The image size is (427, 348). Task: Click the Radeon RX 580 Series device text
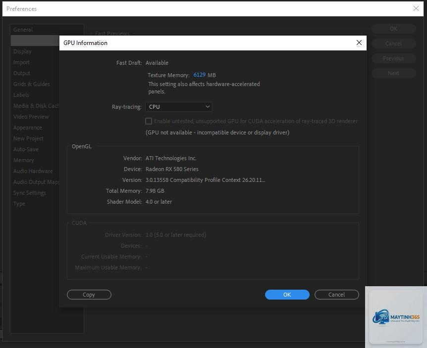click(x=172, y=169)
